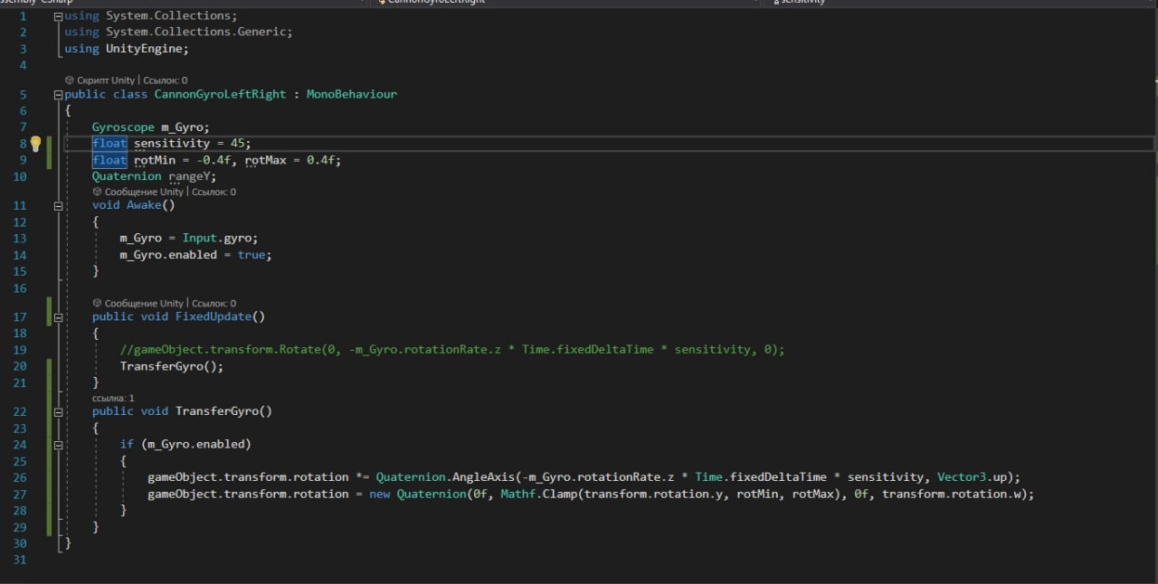Collapse the if (m_Gyro.enabled) block

tap(59, 445)
